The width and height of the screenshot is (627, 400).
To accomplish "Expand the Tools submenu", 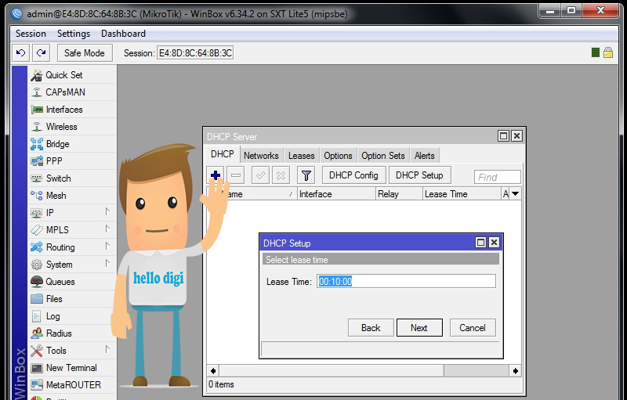I will tap(107, 349).
